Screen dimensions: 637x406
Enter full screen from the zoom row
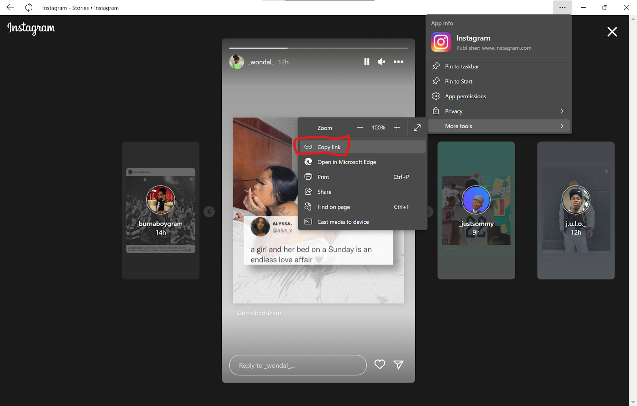(x=417, y=128)
